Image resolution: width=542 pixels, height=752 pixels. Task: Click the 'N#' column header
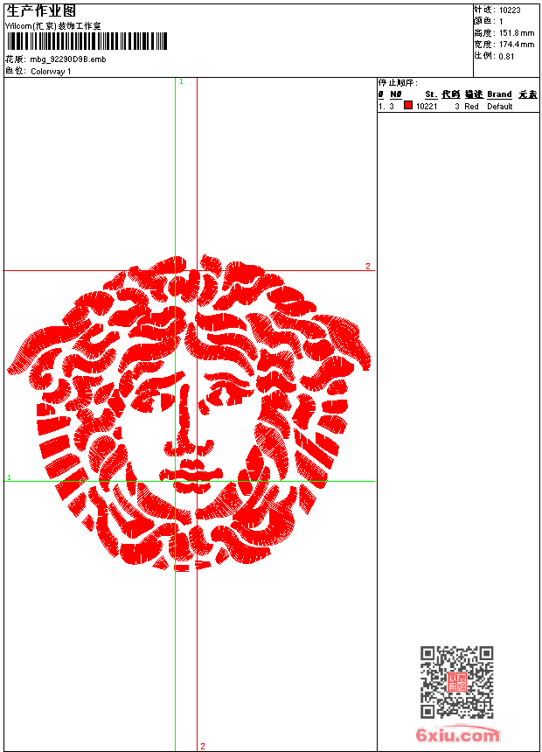[395, 94]
